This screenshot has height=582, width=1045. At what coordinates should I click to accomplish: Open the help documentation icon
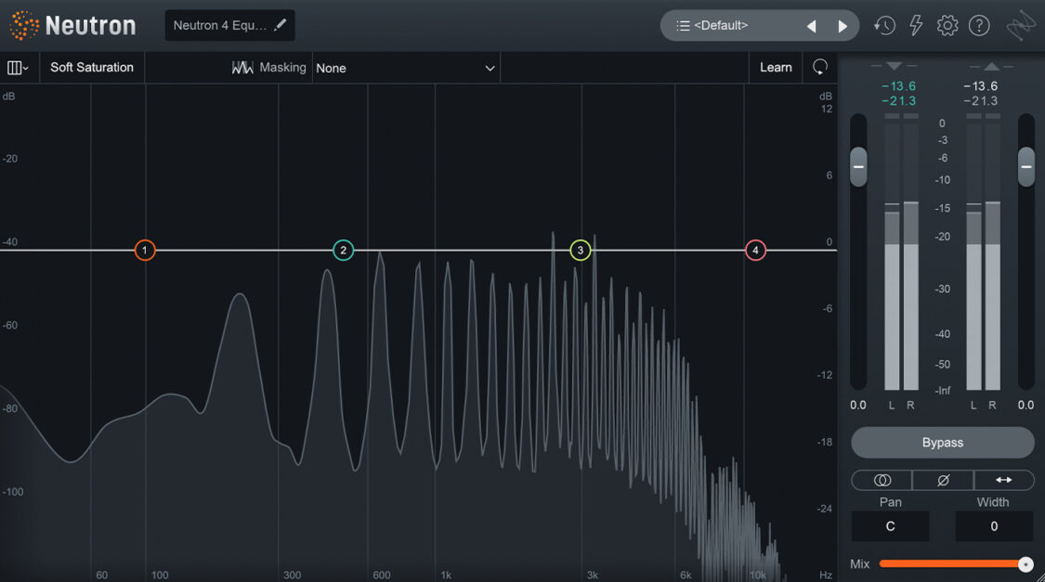coord(979,25)
